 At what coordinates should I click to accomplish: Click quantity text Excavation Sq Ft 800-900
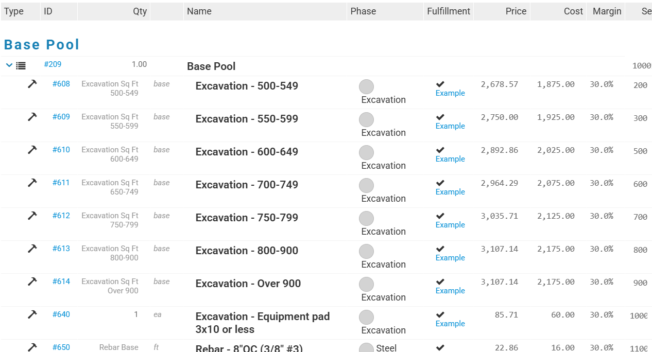pos(110,253)
